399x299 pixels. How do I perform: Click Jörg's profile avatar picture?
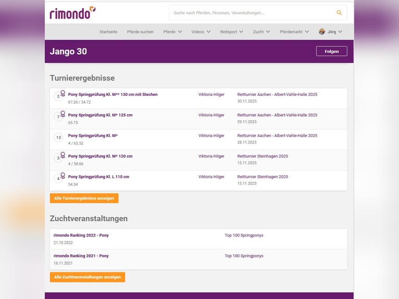(x=322, y=32)
